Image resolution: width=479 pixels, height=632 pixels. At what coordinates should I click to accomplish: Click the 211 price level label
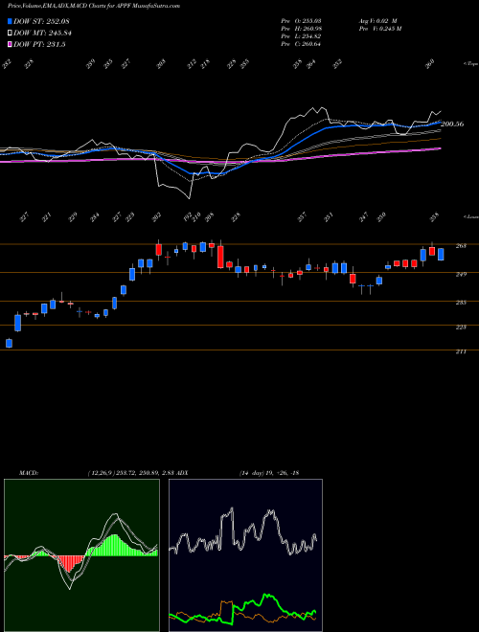pyautogui.click(x=461, y=351)
